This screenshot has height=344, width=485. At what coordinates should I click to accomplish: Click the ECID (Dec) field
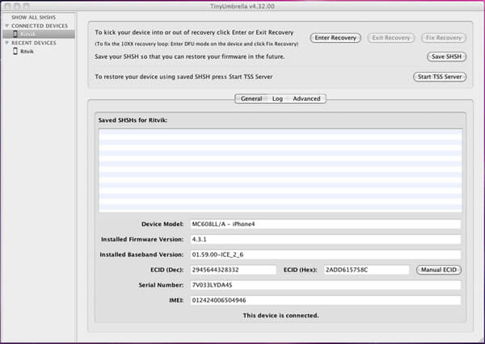(x=233, y=270)
